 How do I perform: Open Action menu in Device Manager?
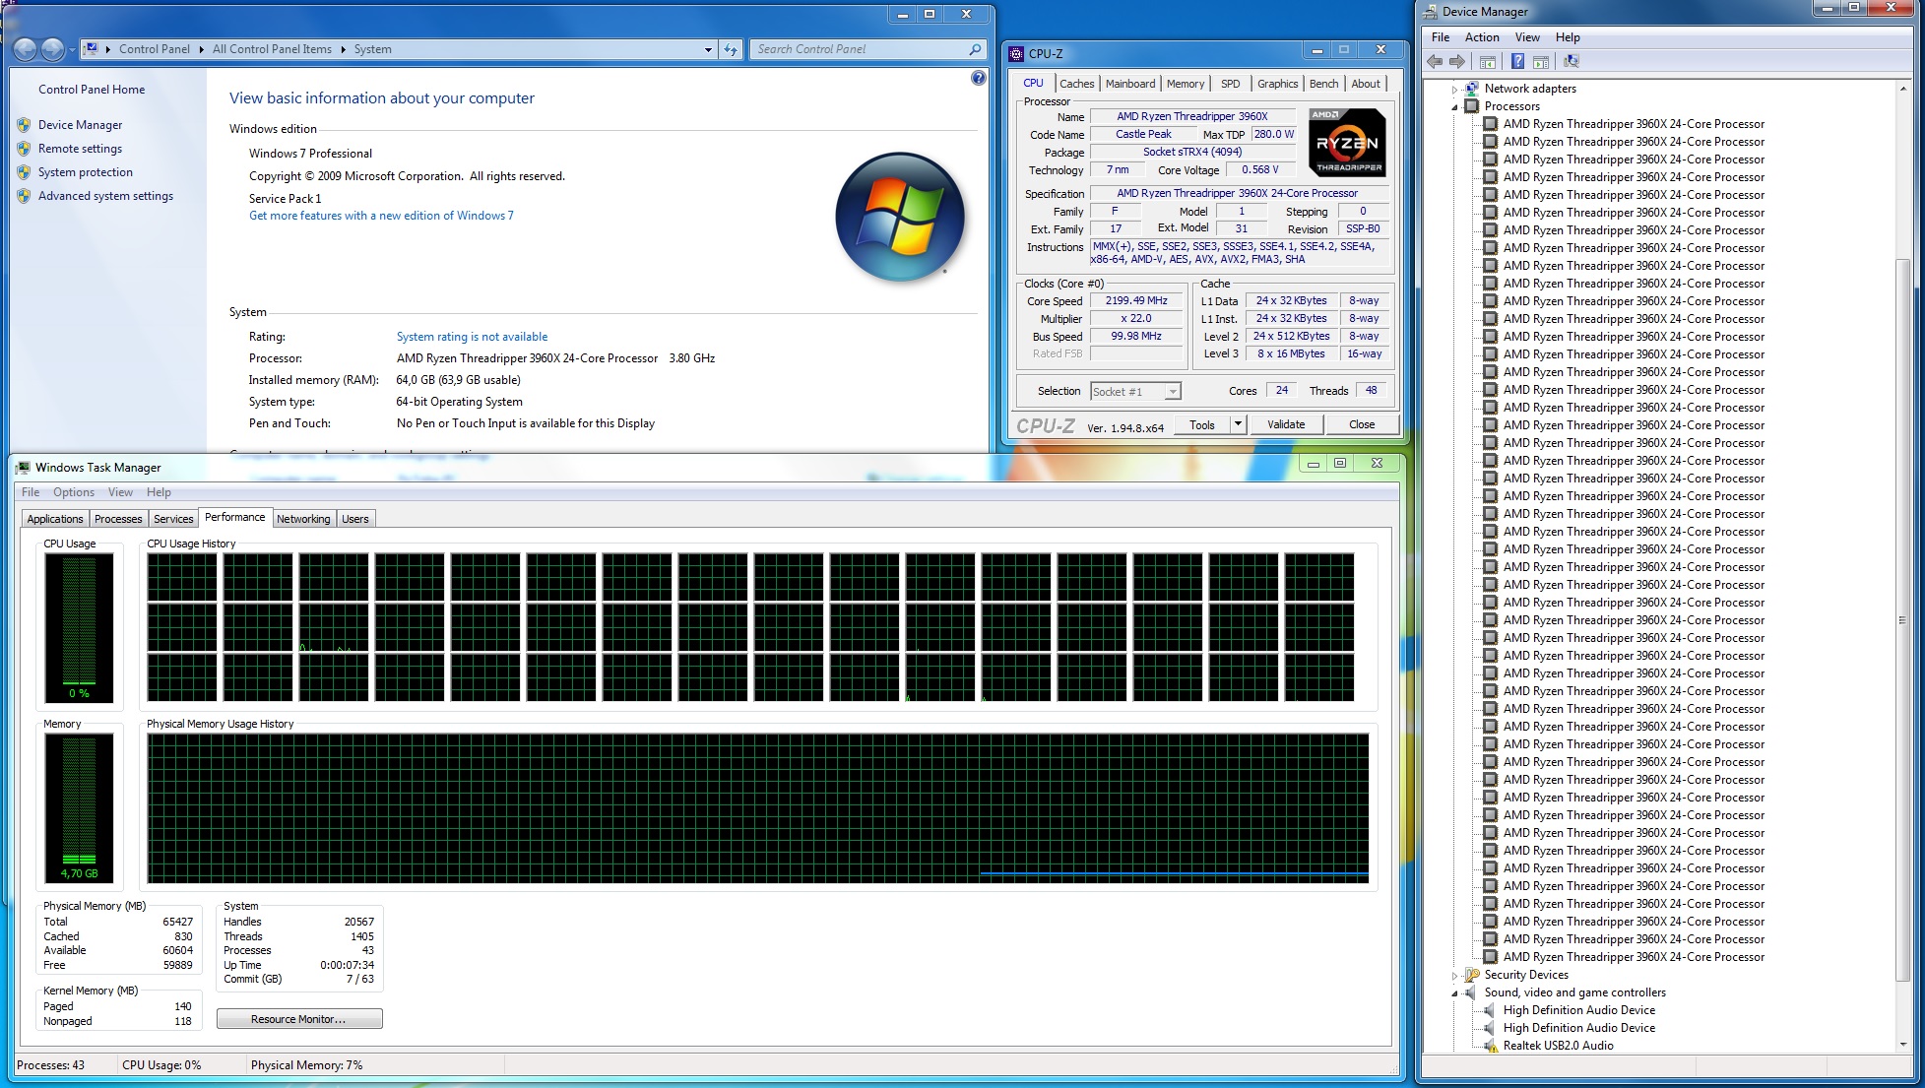pos(1482,37)
